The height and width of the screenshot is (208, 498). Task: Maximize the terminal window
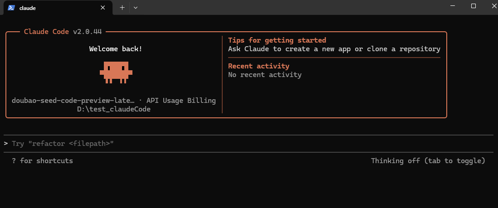click(473, 6)
